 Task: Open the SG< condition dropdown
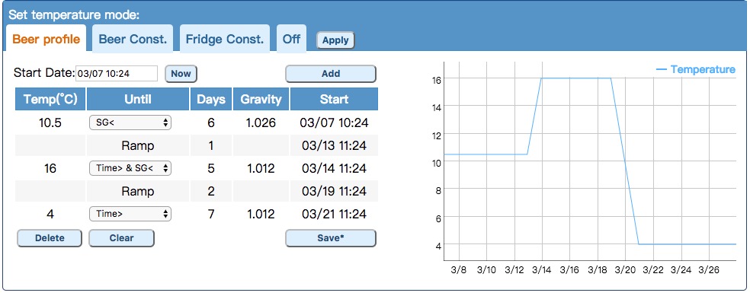click(x=130, y=123)
